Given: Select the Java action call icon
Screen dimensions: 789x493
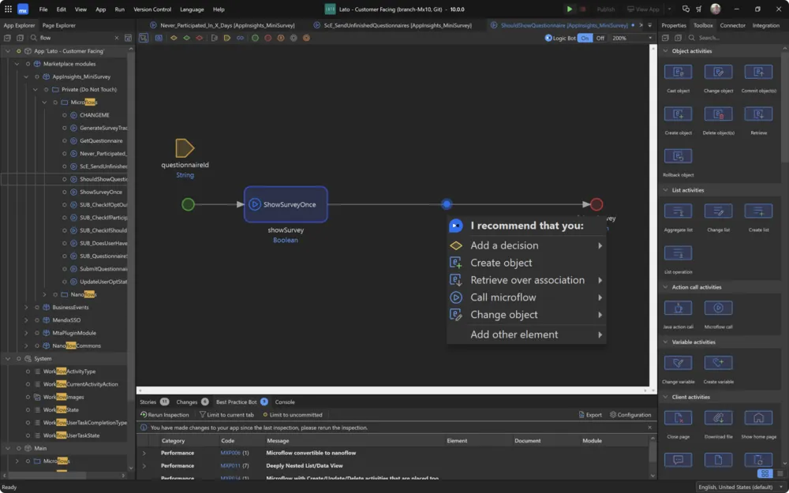Looking at the screenshot, I should point(678,308).
